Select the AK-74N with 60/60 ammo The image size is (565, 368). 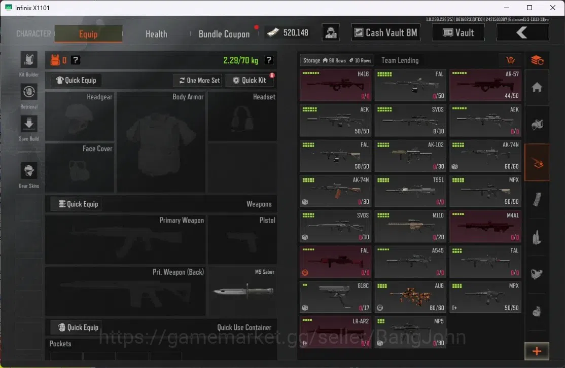[485, 156]
